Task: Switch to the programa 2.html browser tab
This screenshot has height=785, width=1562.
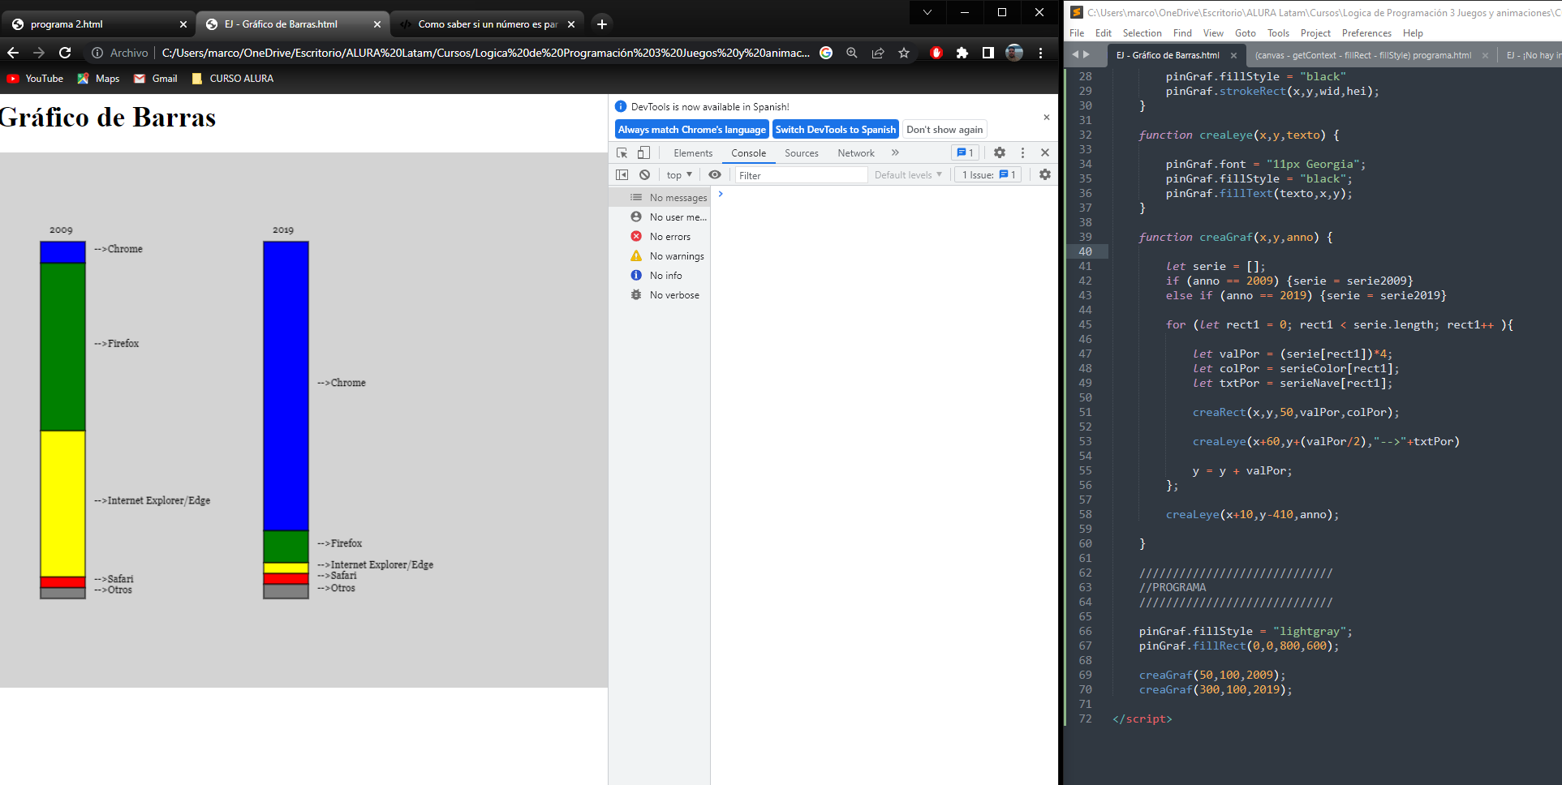Action: 97,24
